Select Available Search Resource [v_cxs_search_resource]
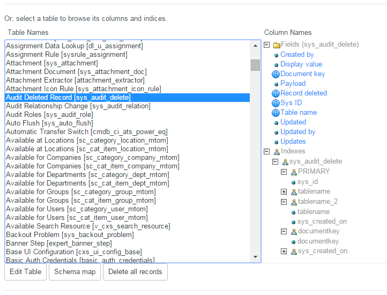This screenshot has height=295, width=387. (128, 226)
